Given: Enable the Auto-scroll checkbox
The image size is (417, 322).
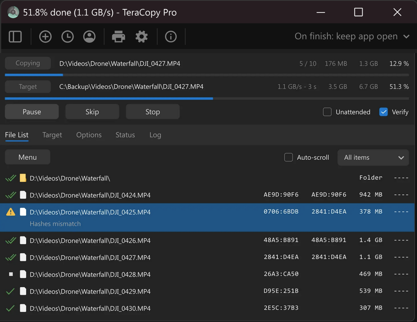Looking at the screenshot, I should [288, 157].
